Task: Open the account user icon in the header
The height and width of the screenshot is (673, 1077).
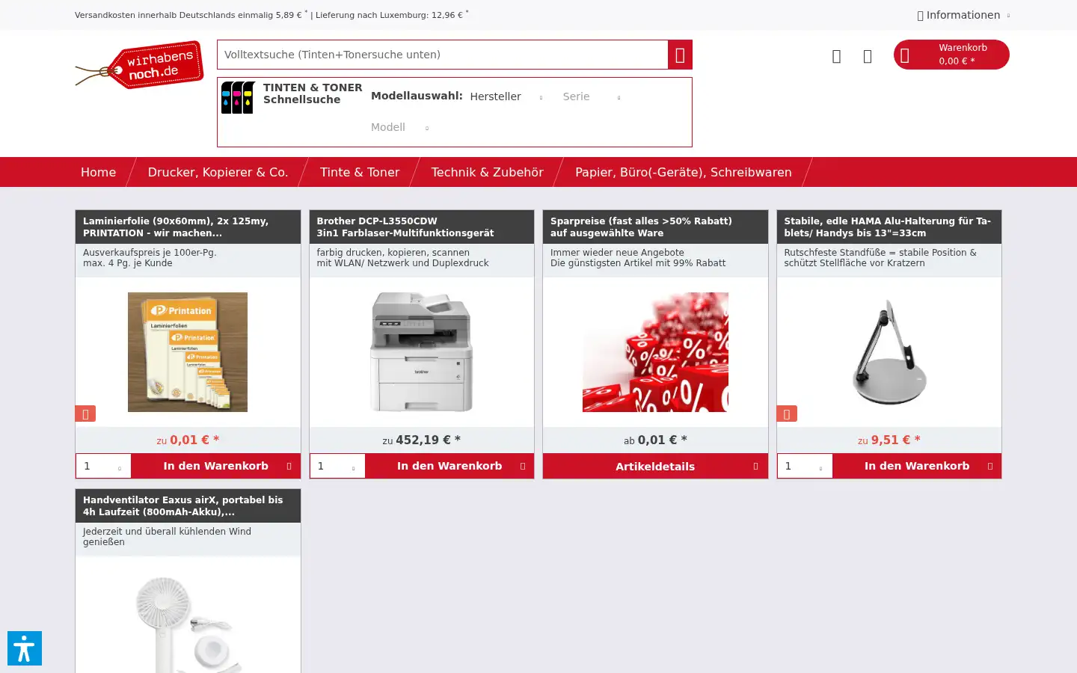Action: 868,56
